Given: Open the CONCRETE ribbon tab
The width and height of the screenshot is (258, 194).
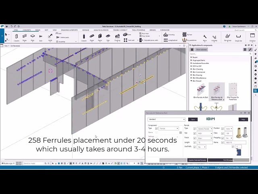Looking at the screenshot, I should tap(27, 30).
